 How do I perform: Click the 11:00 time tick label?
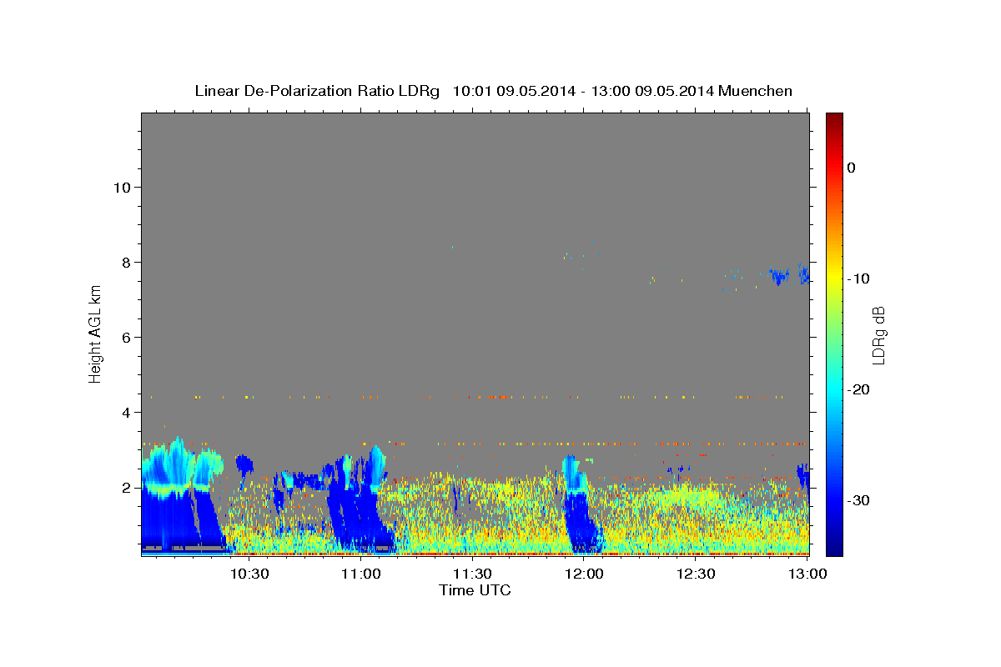point(361,574)
